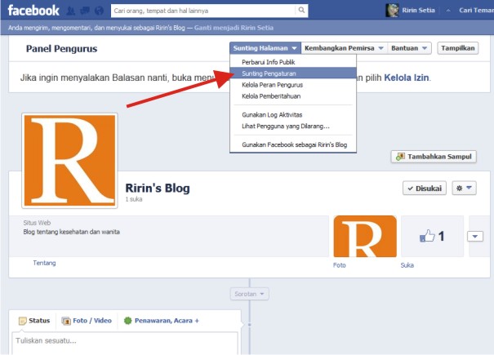
Task: Focus the Cari orang, tempat search field
Action: pyautogui.click(x=203, y=11)
